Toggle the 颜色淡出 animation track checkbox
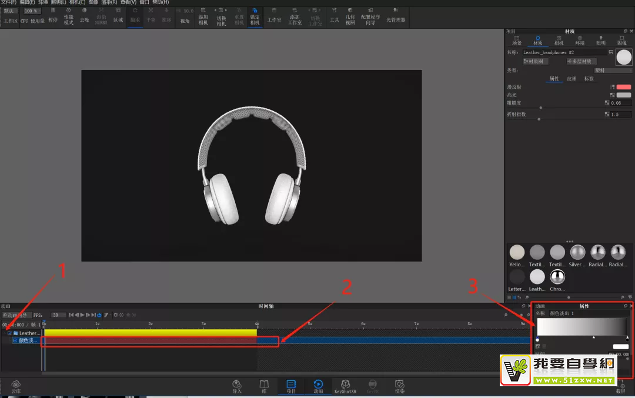635x398 pixels. point(15,340)
